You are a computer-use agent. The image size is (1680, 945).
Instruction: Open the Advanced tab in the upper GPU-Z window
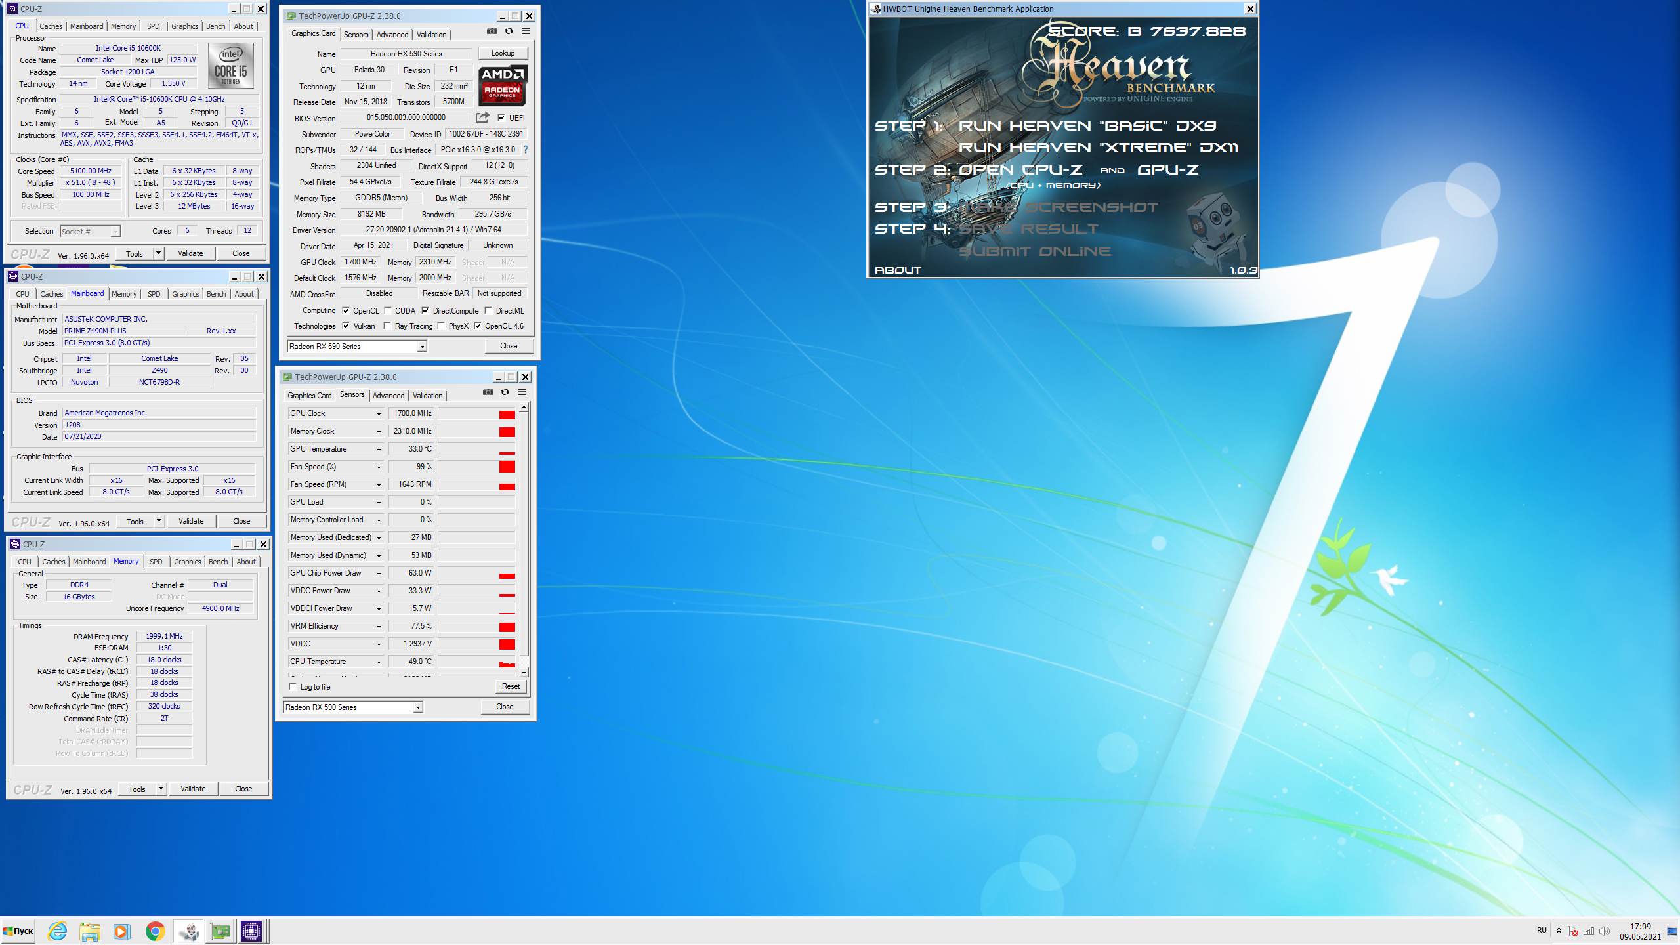pyautogui.click(x=392, y=35)
